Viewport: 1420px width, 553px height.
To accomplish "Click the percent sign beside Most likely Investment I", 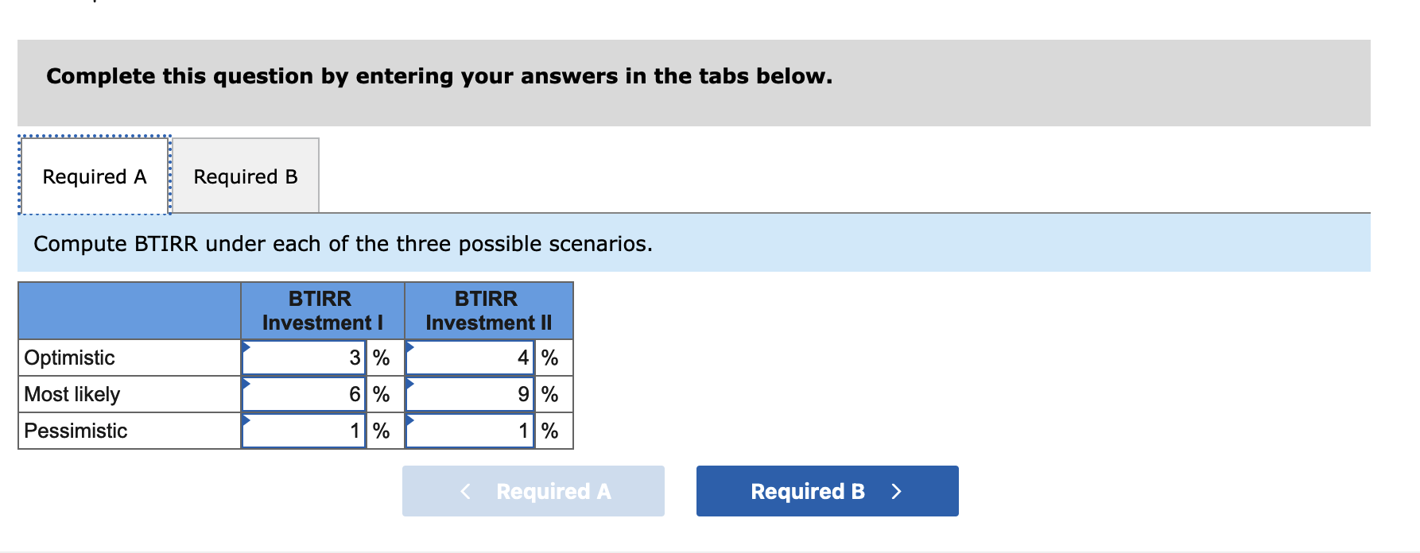I will click(x=381, y=394).
